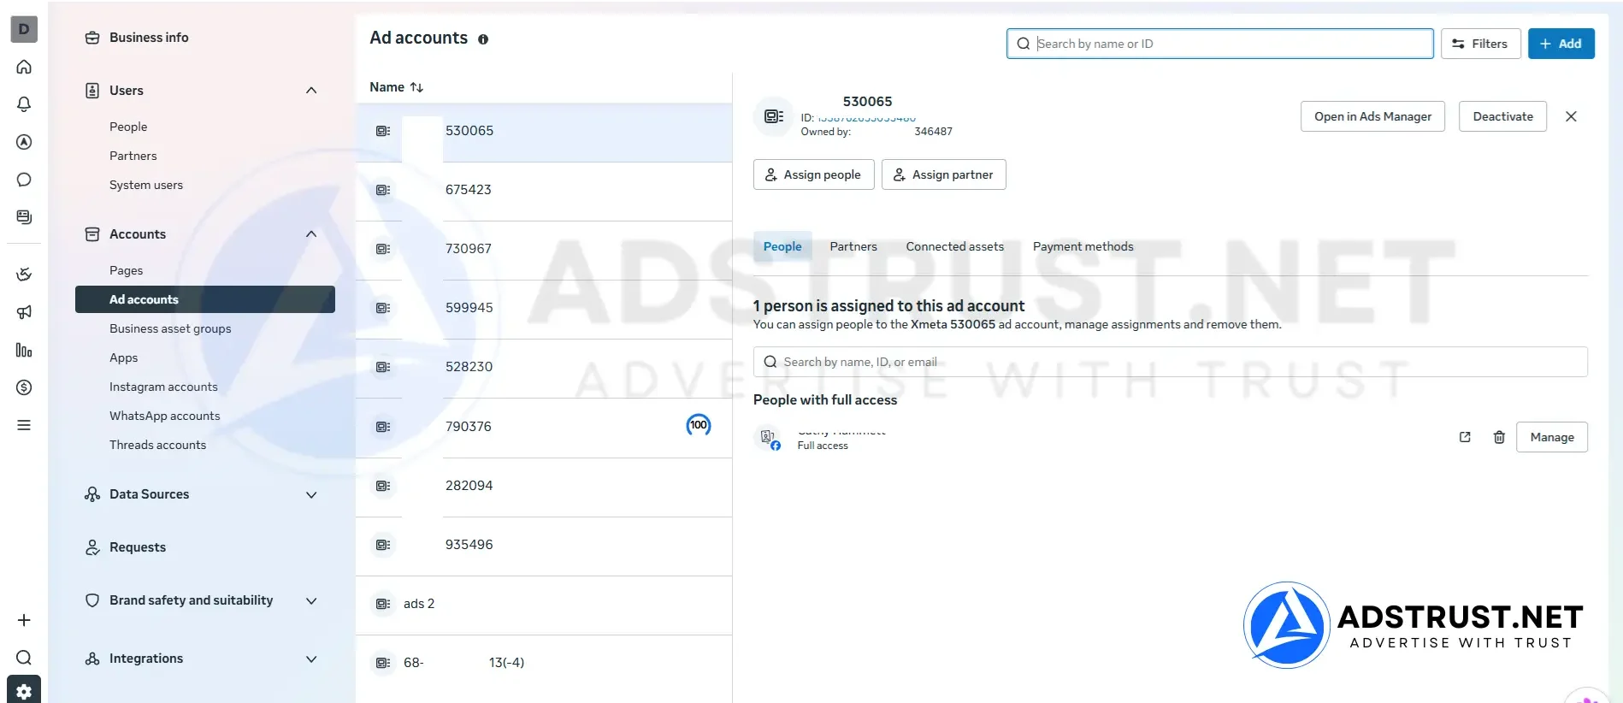Open the insights bar chart icon

24,350
